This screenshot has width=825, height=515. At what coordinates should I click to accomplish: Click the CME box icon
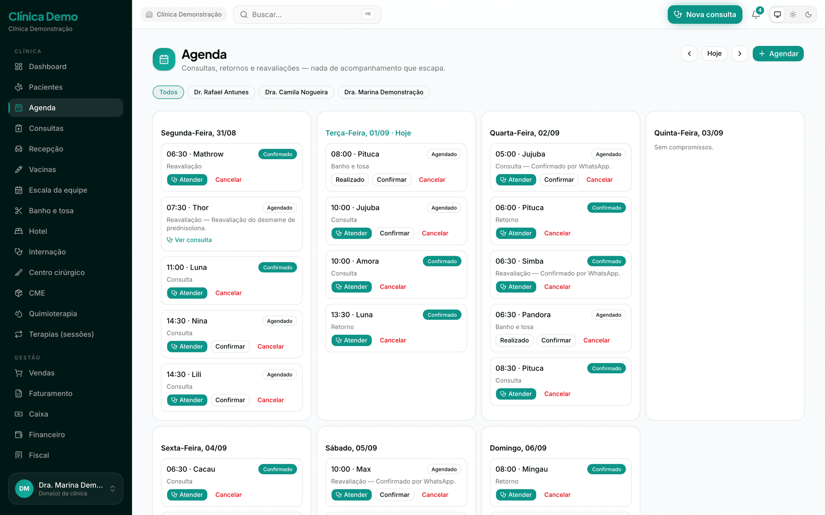18,293
